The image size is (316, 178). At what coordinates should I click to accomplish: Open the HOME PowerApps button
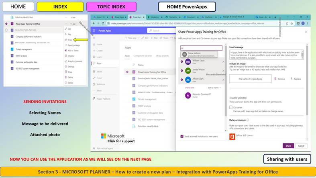pos(187,7)
